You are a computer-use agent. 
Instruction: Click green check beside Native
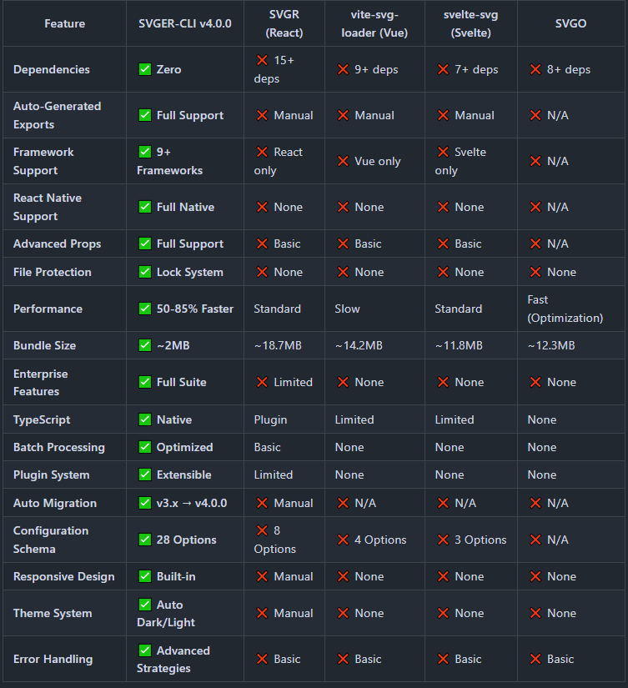(x=145, y=419)
